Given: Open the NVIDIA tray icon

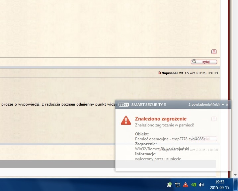Looking at the screenshot, I should 194,185.
